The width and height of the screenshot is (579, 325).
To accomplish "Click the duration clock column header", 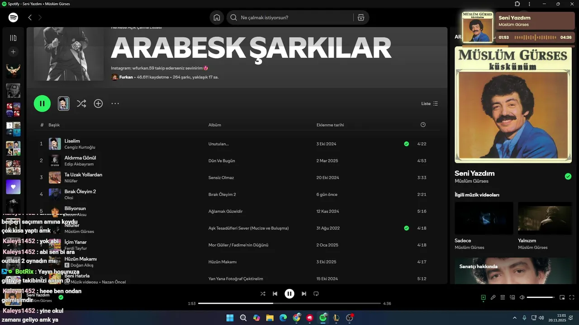I will (x=423, y=125).
